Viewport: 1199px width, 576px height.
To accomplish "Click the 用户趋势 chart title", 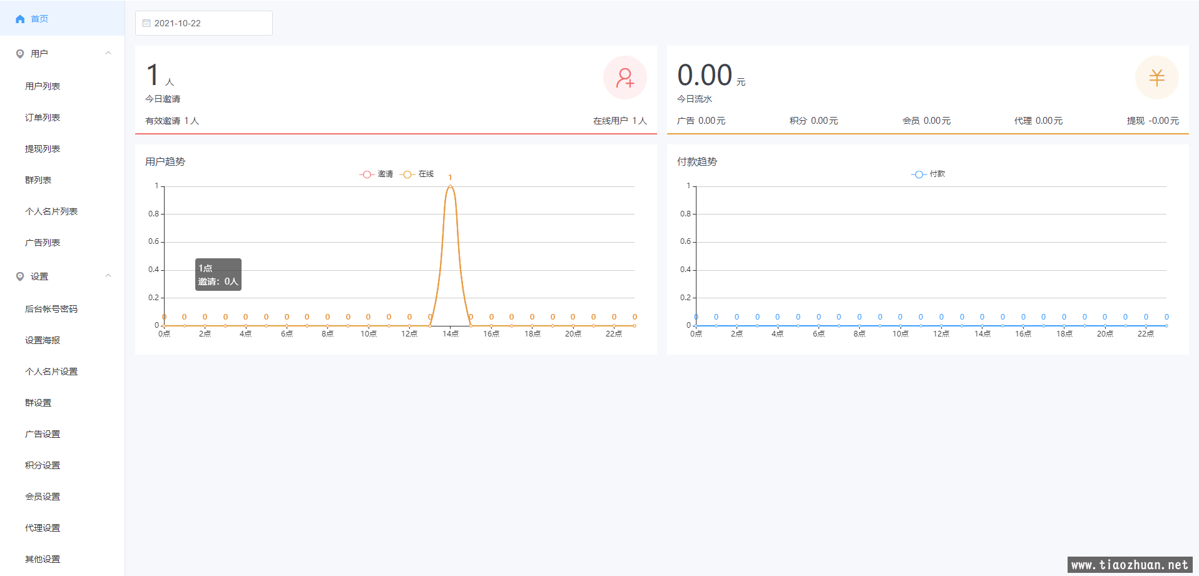I will pos(165,161).
